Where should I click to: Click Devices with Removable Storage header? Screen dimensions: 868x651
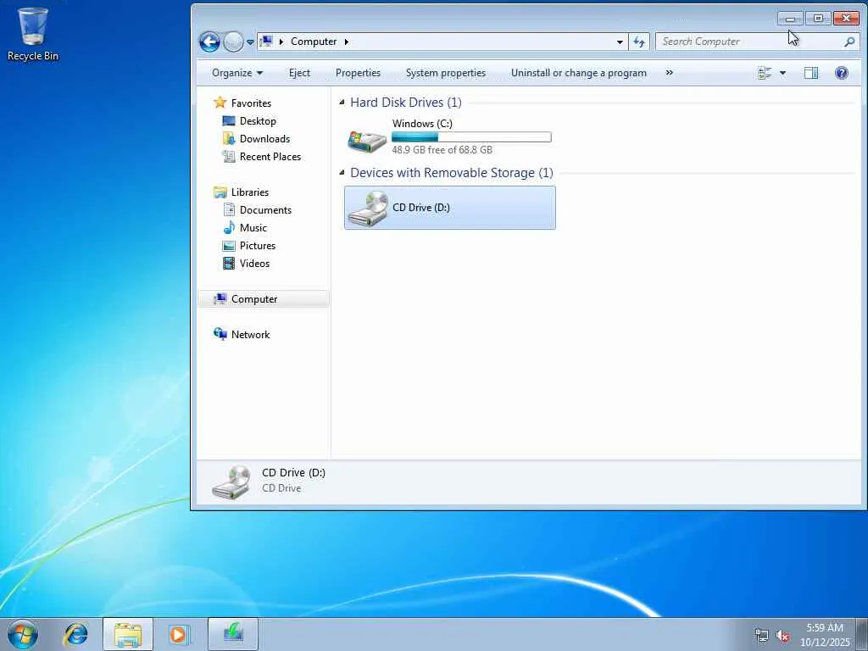(452, 173)
